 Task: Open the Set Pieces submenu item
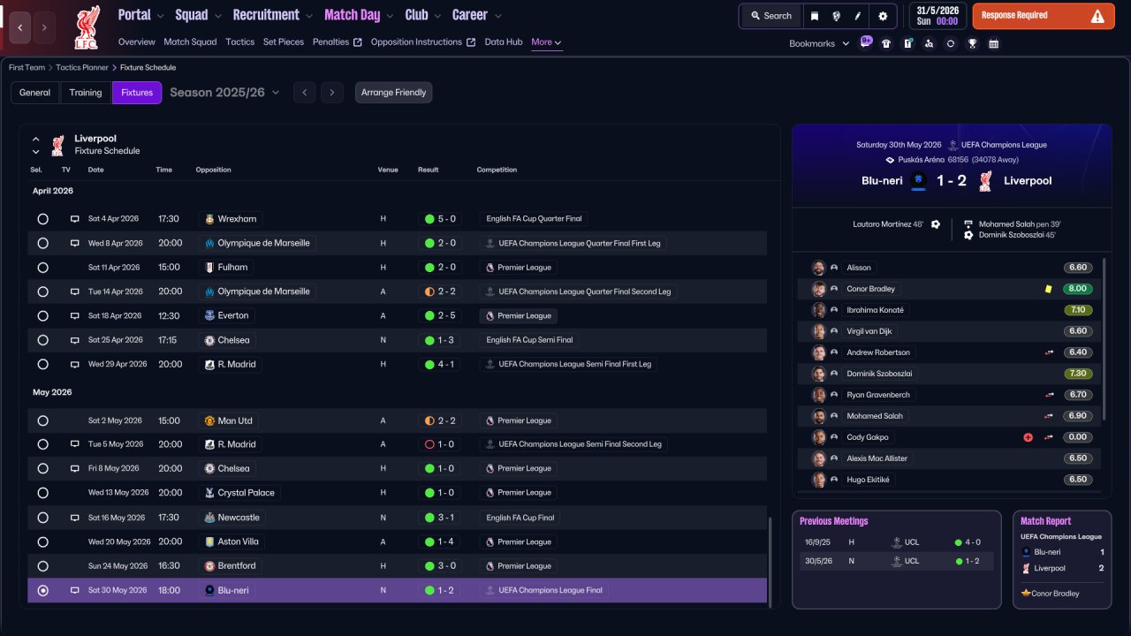[x=284, y=42]
